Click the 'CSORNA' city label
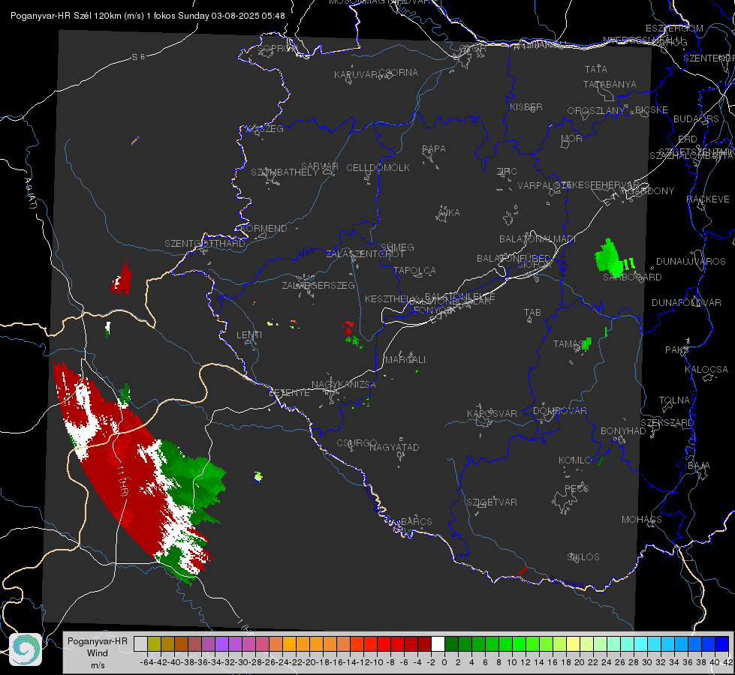The image size is (735, 675). (x=399, y=73)
